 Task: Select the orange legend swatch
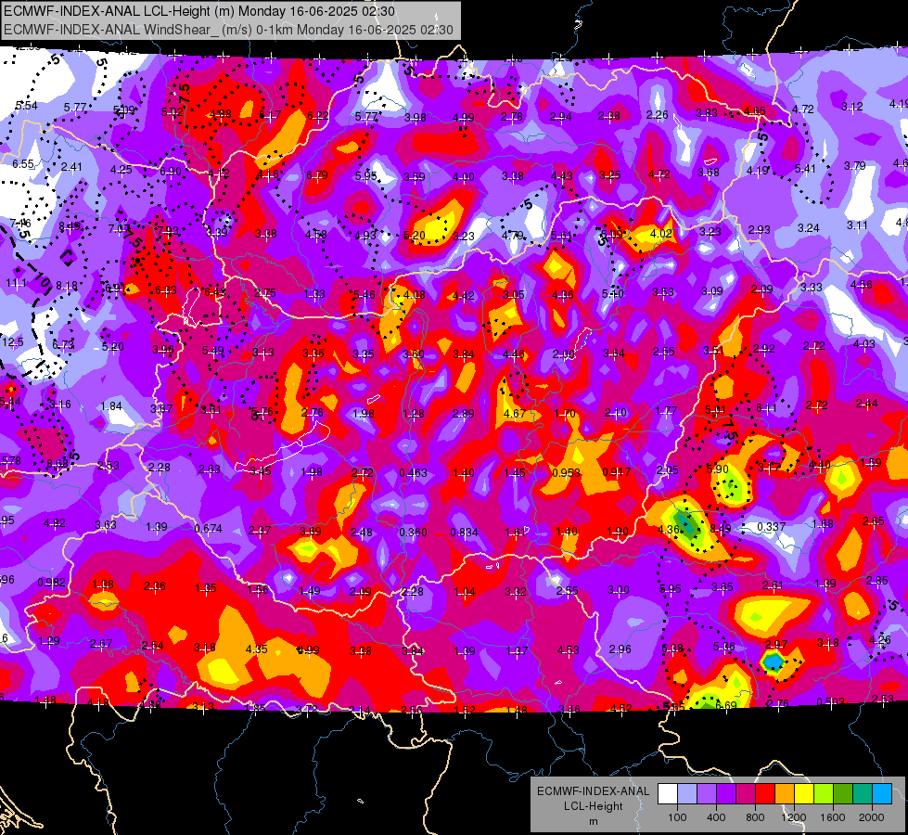[785, 794]
